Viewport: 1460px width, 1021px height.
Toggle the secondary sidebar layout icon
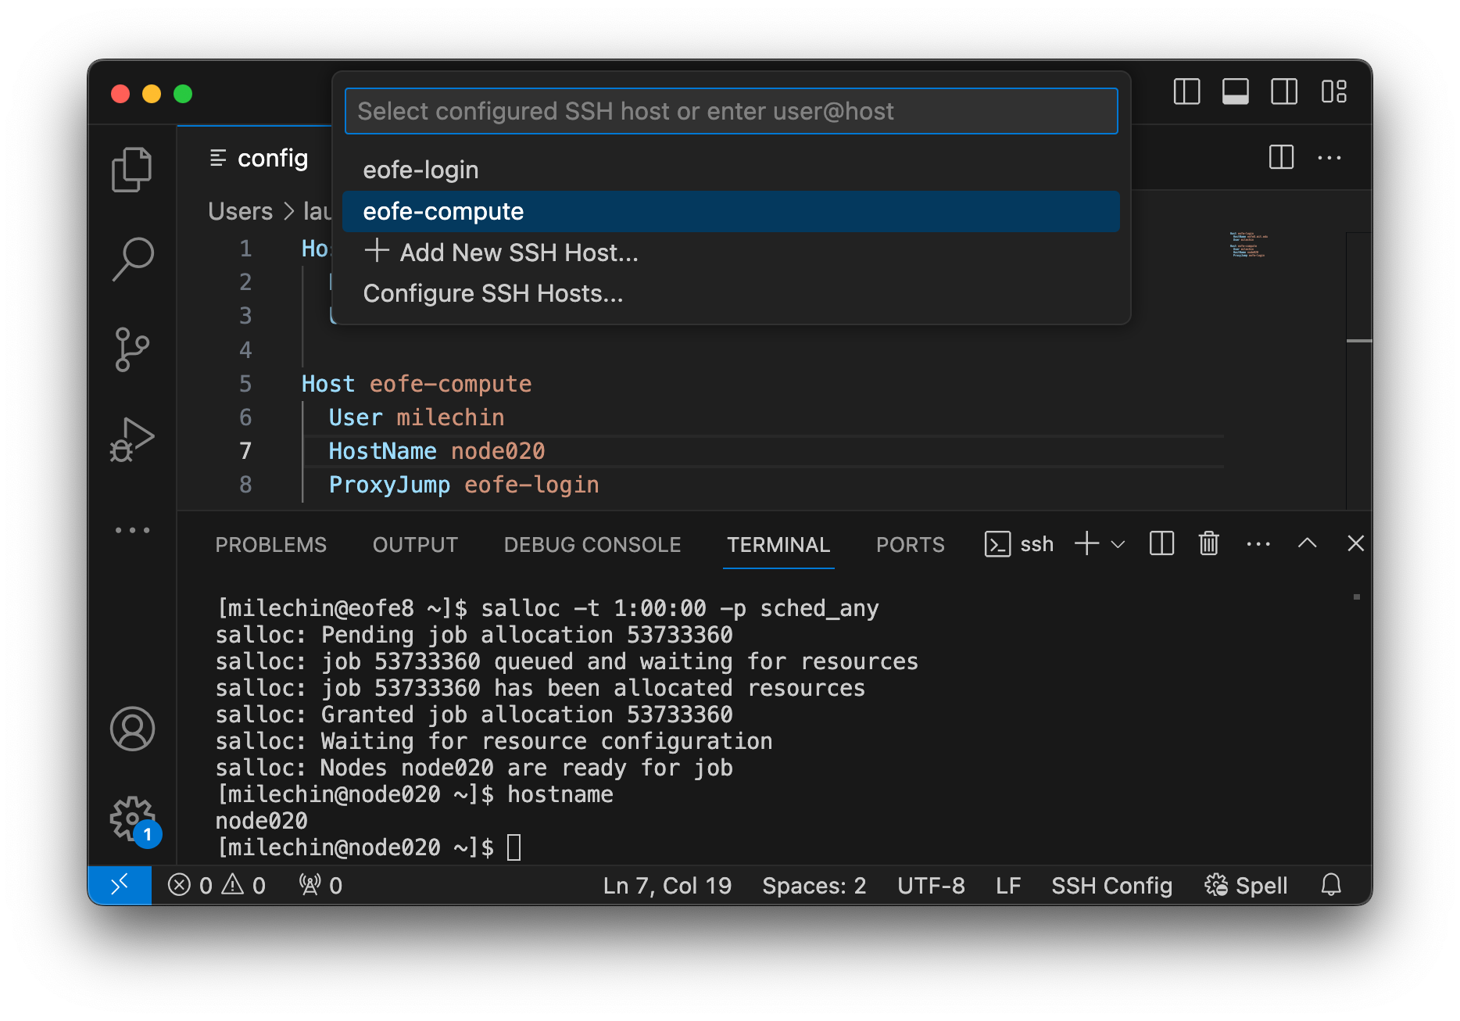point(1283,91)
